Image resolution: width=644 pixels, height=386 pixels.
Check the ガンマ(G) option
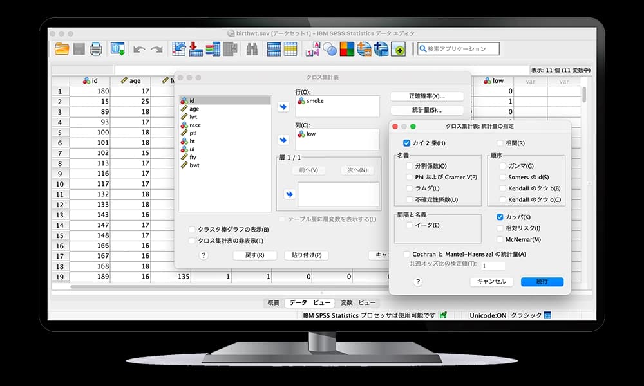(502, 166)
